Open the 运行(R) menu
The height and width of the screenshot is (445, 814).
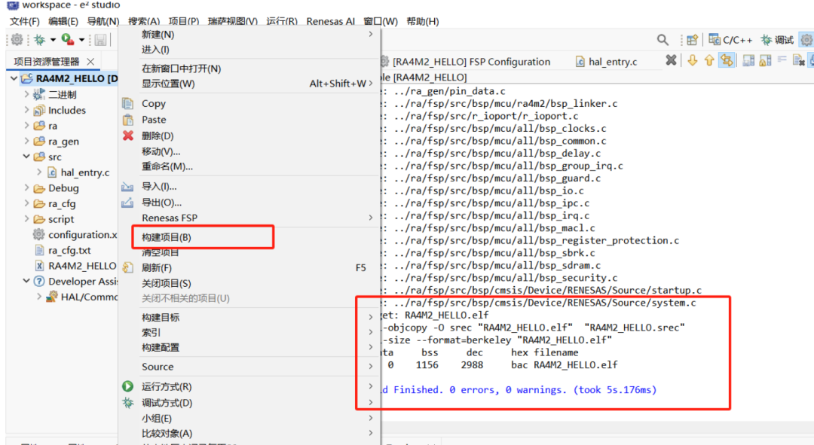pos(282,21)
